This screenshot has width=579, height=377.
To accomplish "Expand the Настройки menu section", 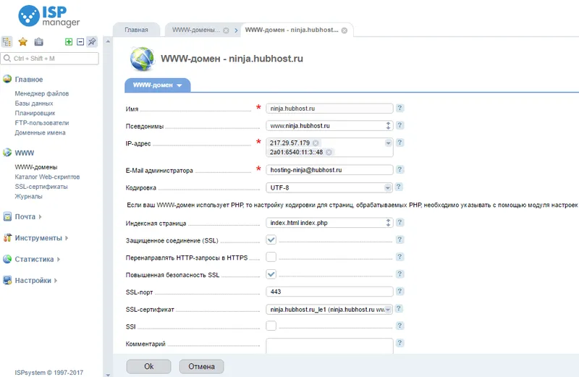I will pos(56,281).
